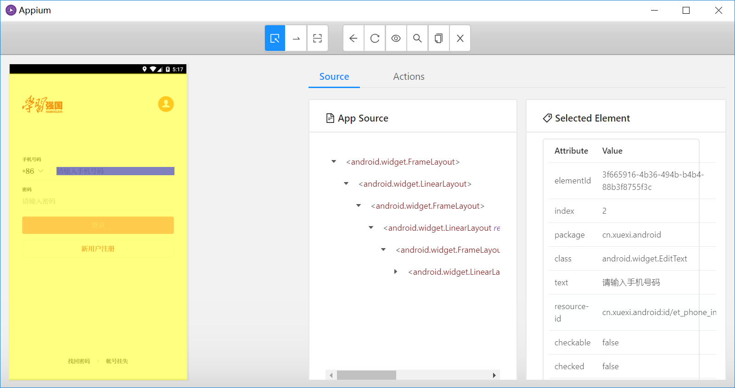Collapse the LinearLayout node with resource attribute

[x=371, y=227]
